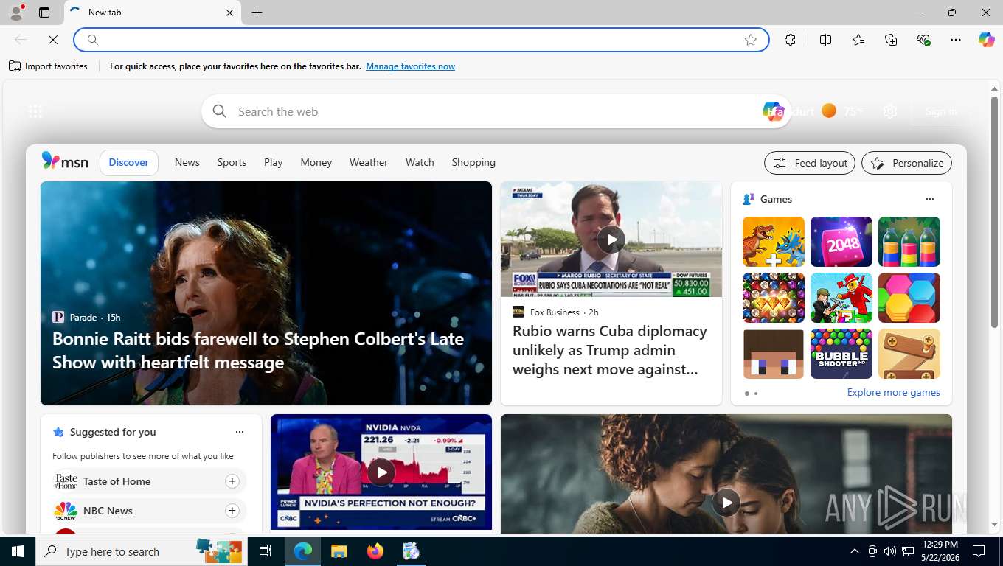
Task: Play the Rubio Fox Business video
Action: [x=611, y=239]
